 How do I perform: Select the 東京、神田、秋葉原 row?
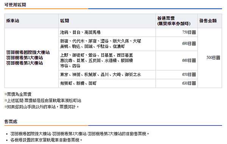click(107, 74)
